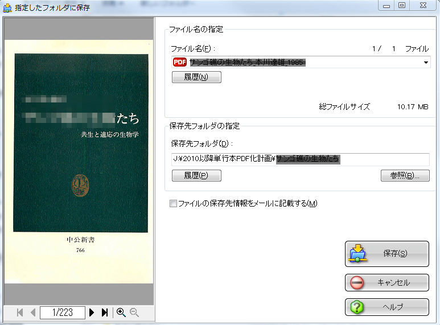Click the book cover preview thumbnail

pyautogui.click(x=79, y=162)
